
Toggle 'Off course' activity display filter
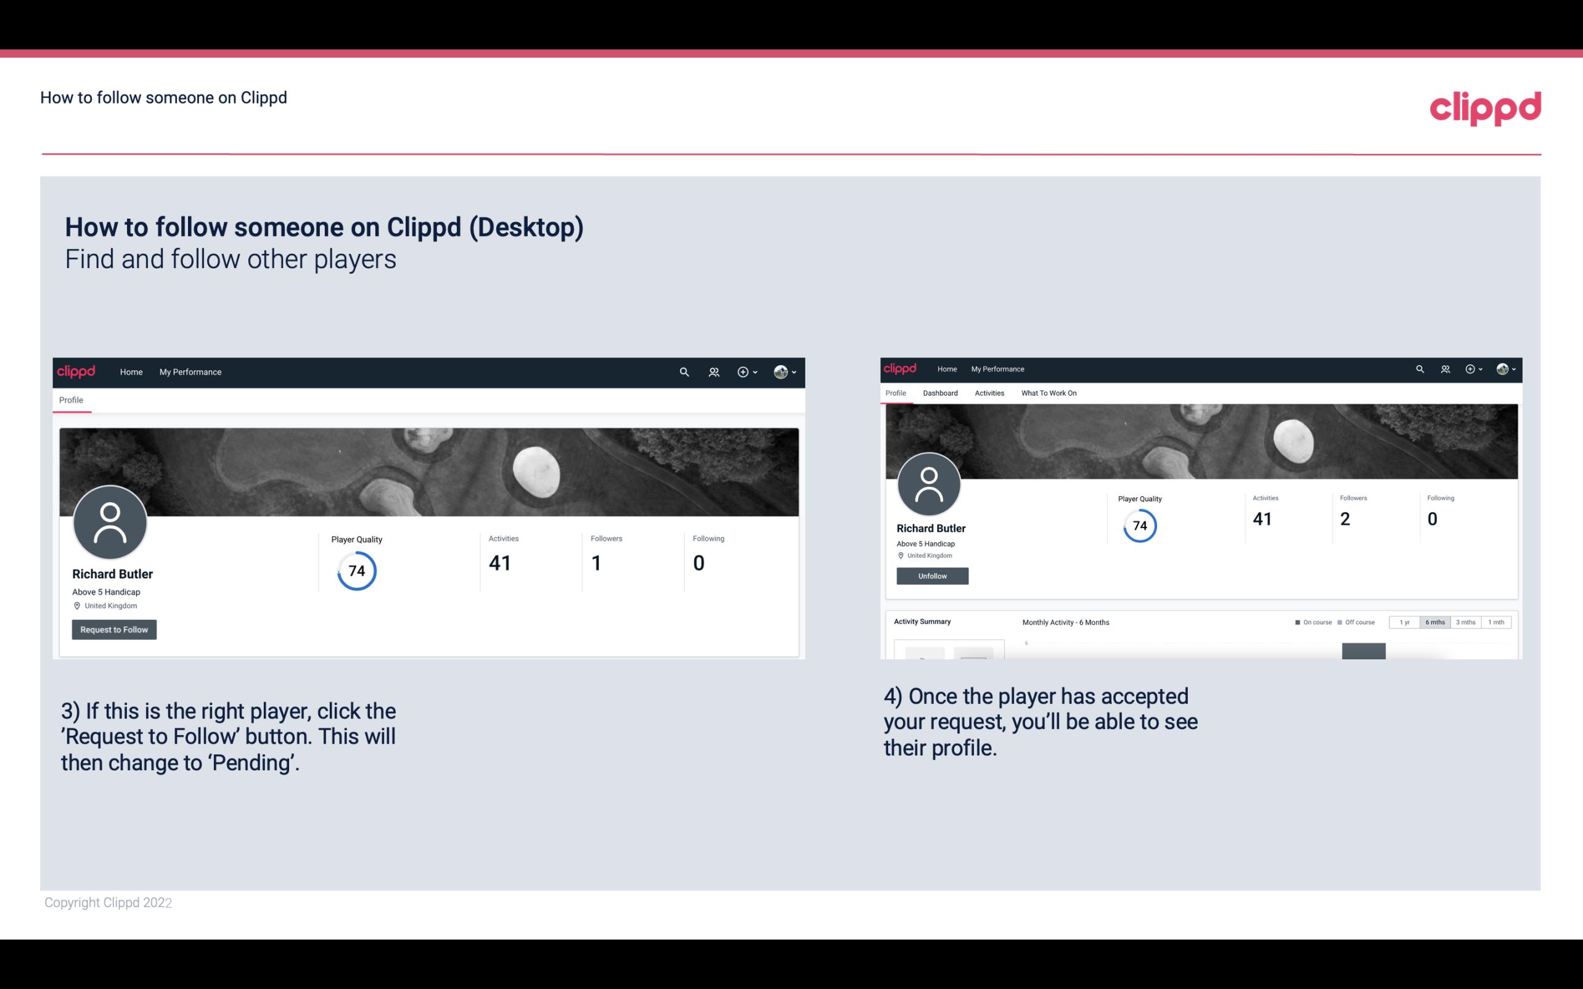(1360, 622)
